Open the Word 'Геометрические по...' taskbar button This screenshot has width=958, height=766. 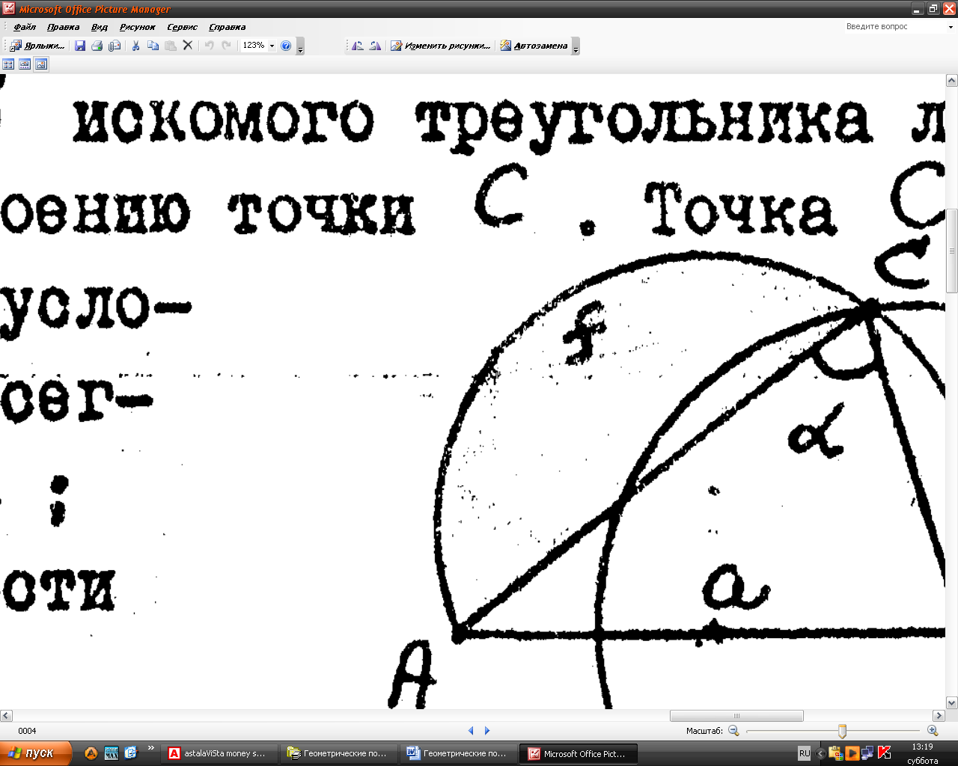(x=458, y=753)
